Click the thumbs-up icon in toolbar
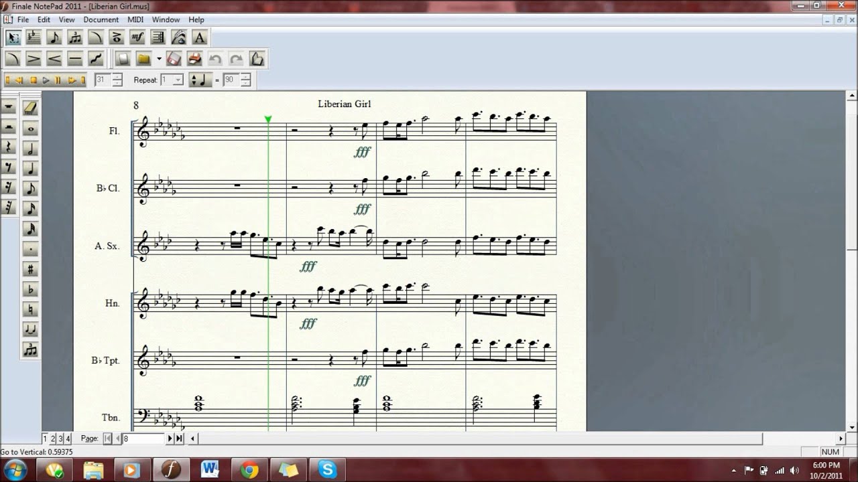This screenshot has height=482, width=858. coord(257,59)
